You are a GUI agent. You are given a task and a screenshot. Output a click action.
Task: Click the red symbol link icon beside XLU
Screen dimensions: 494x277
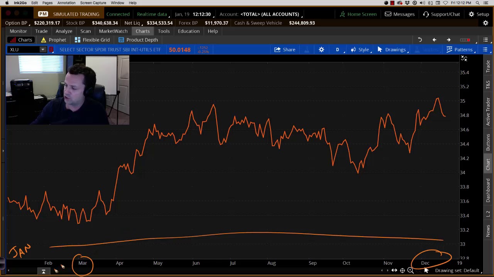tap(51, 50)
